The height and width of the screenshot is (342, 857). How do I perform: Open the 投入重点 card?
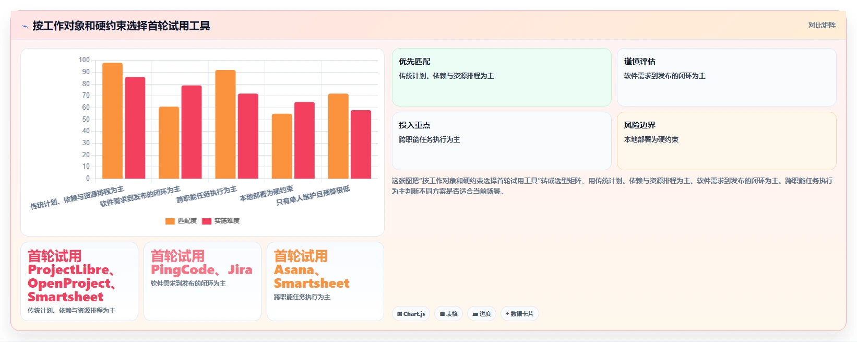[x=502, y=141]
